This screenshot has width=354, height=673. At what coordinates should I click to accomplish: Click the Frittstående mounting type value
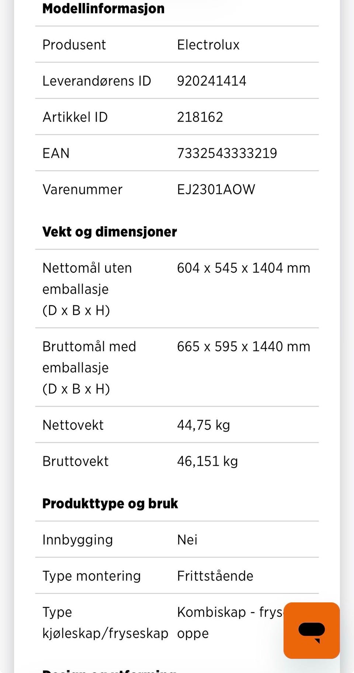(215, 576)
